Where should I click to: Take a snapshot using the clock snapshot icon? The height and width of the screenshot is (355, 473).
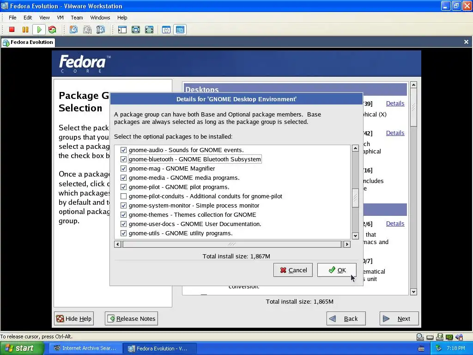73,29
